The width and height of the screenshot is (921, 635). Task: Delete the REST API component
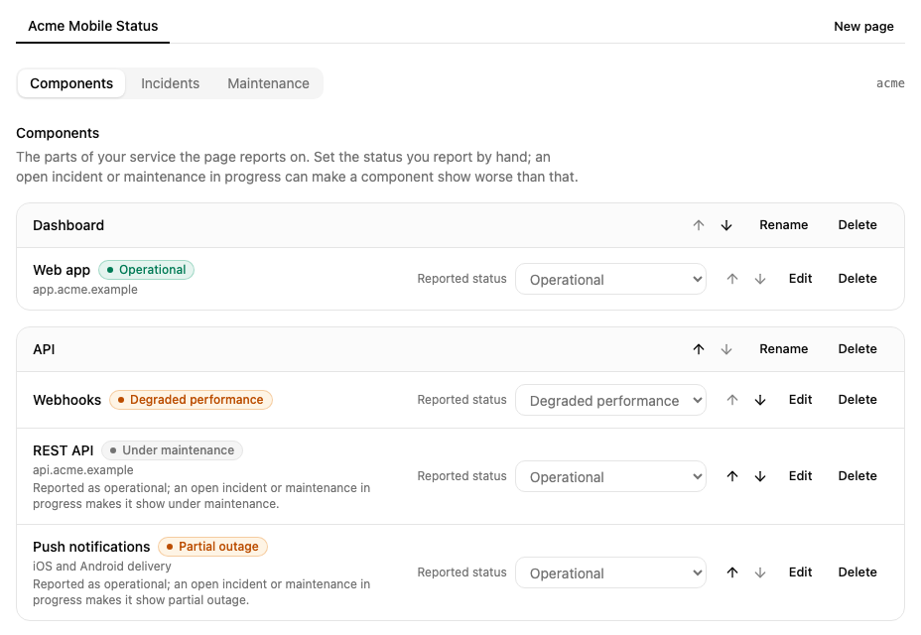(857, 476)
